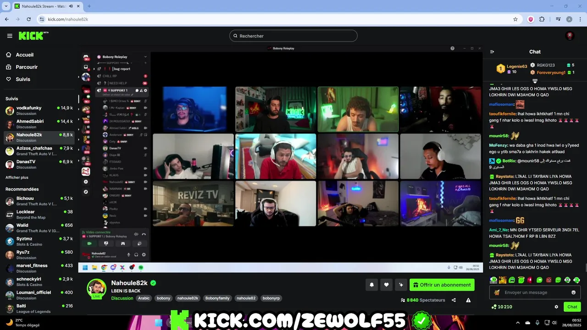Open the AhmedSabiri followed channel
Screen dimensions: 587x330
click(39, 124)
